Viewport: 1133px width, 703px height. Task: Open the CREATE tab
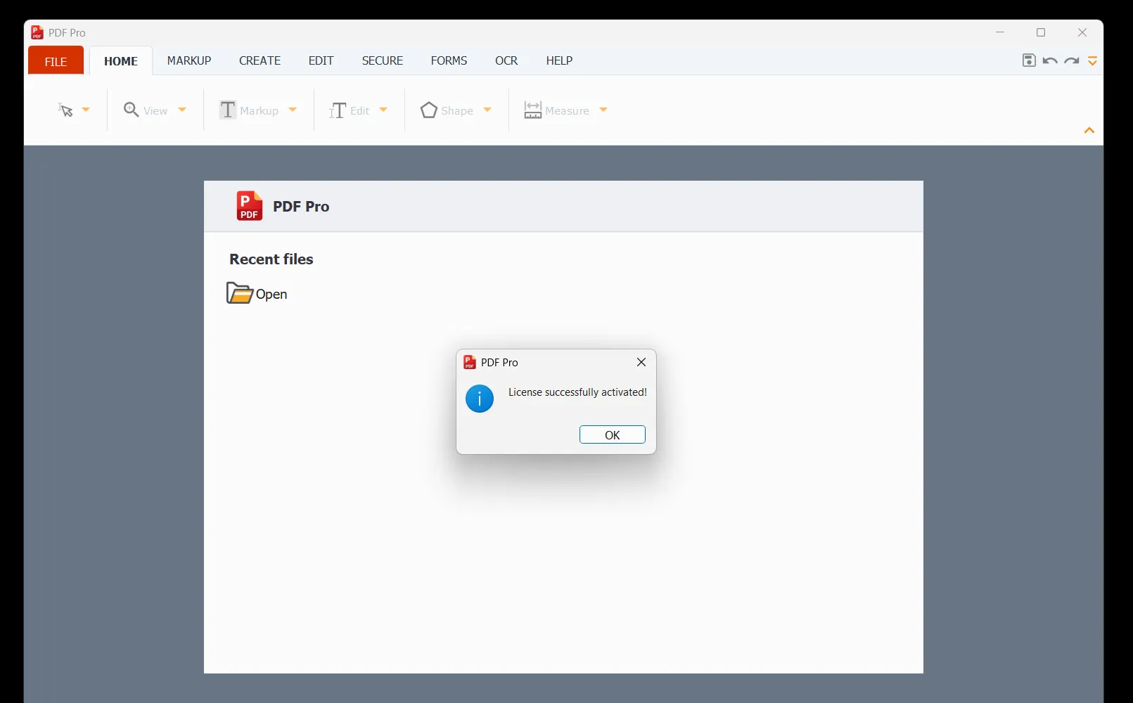coord(260,60)
